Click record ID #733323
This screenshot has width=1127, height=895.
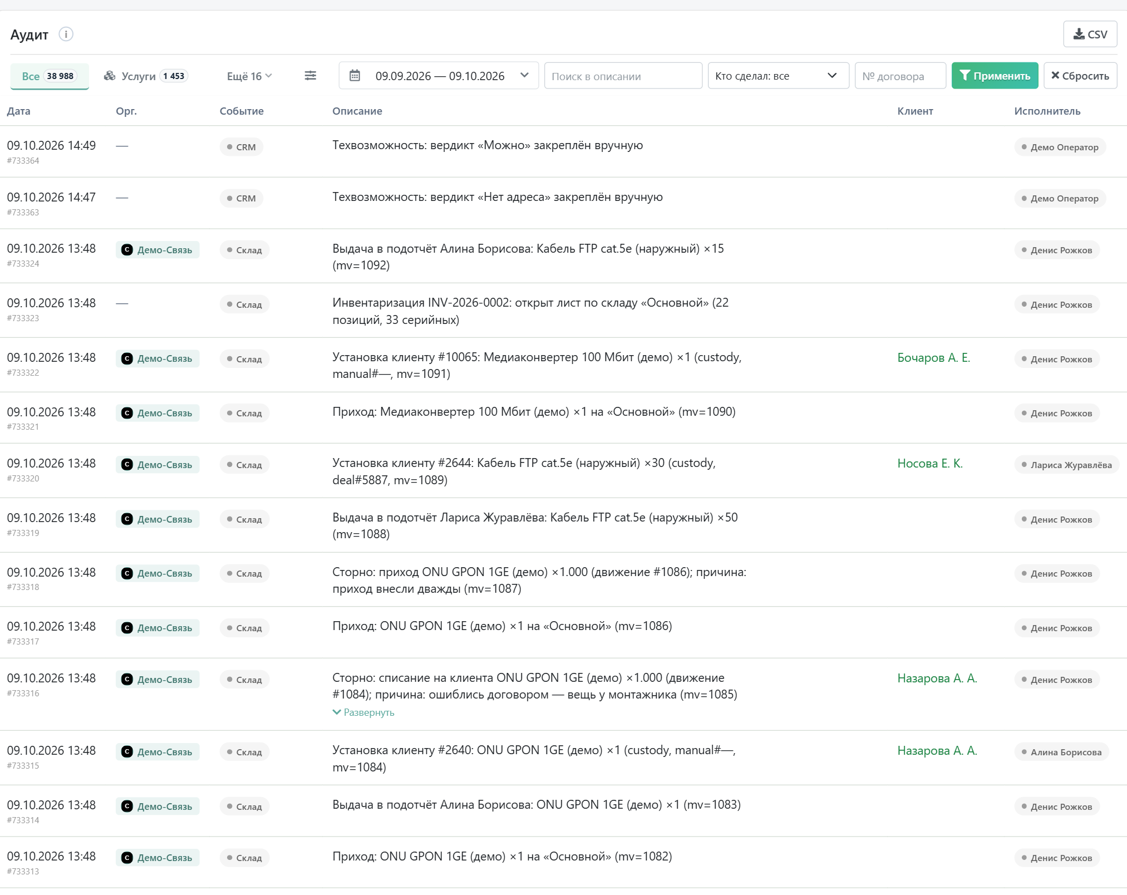(x=23, y=318)
